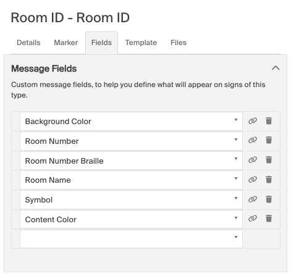The height and width of the screenshot is (276, 291).
Task: Delete the Room Number Braille field
Action: 269,159
